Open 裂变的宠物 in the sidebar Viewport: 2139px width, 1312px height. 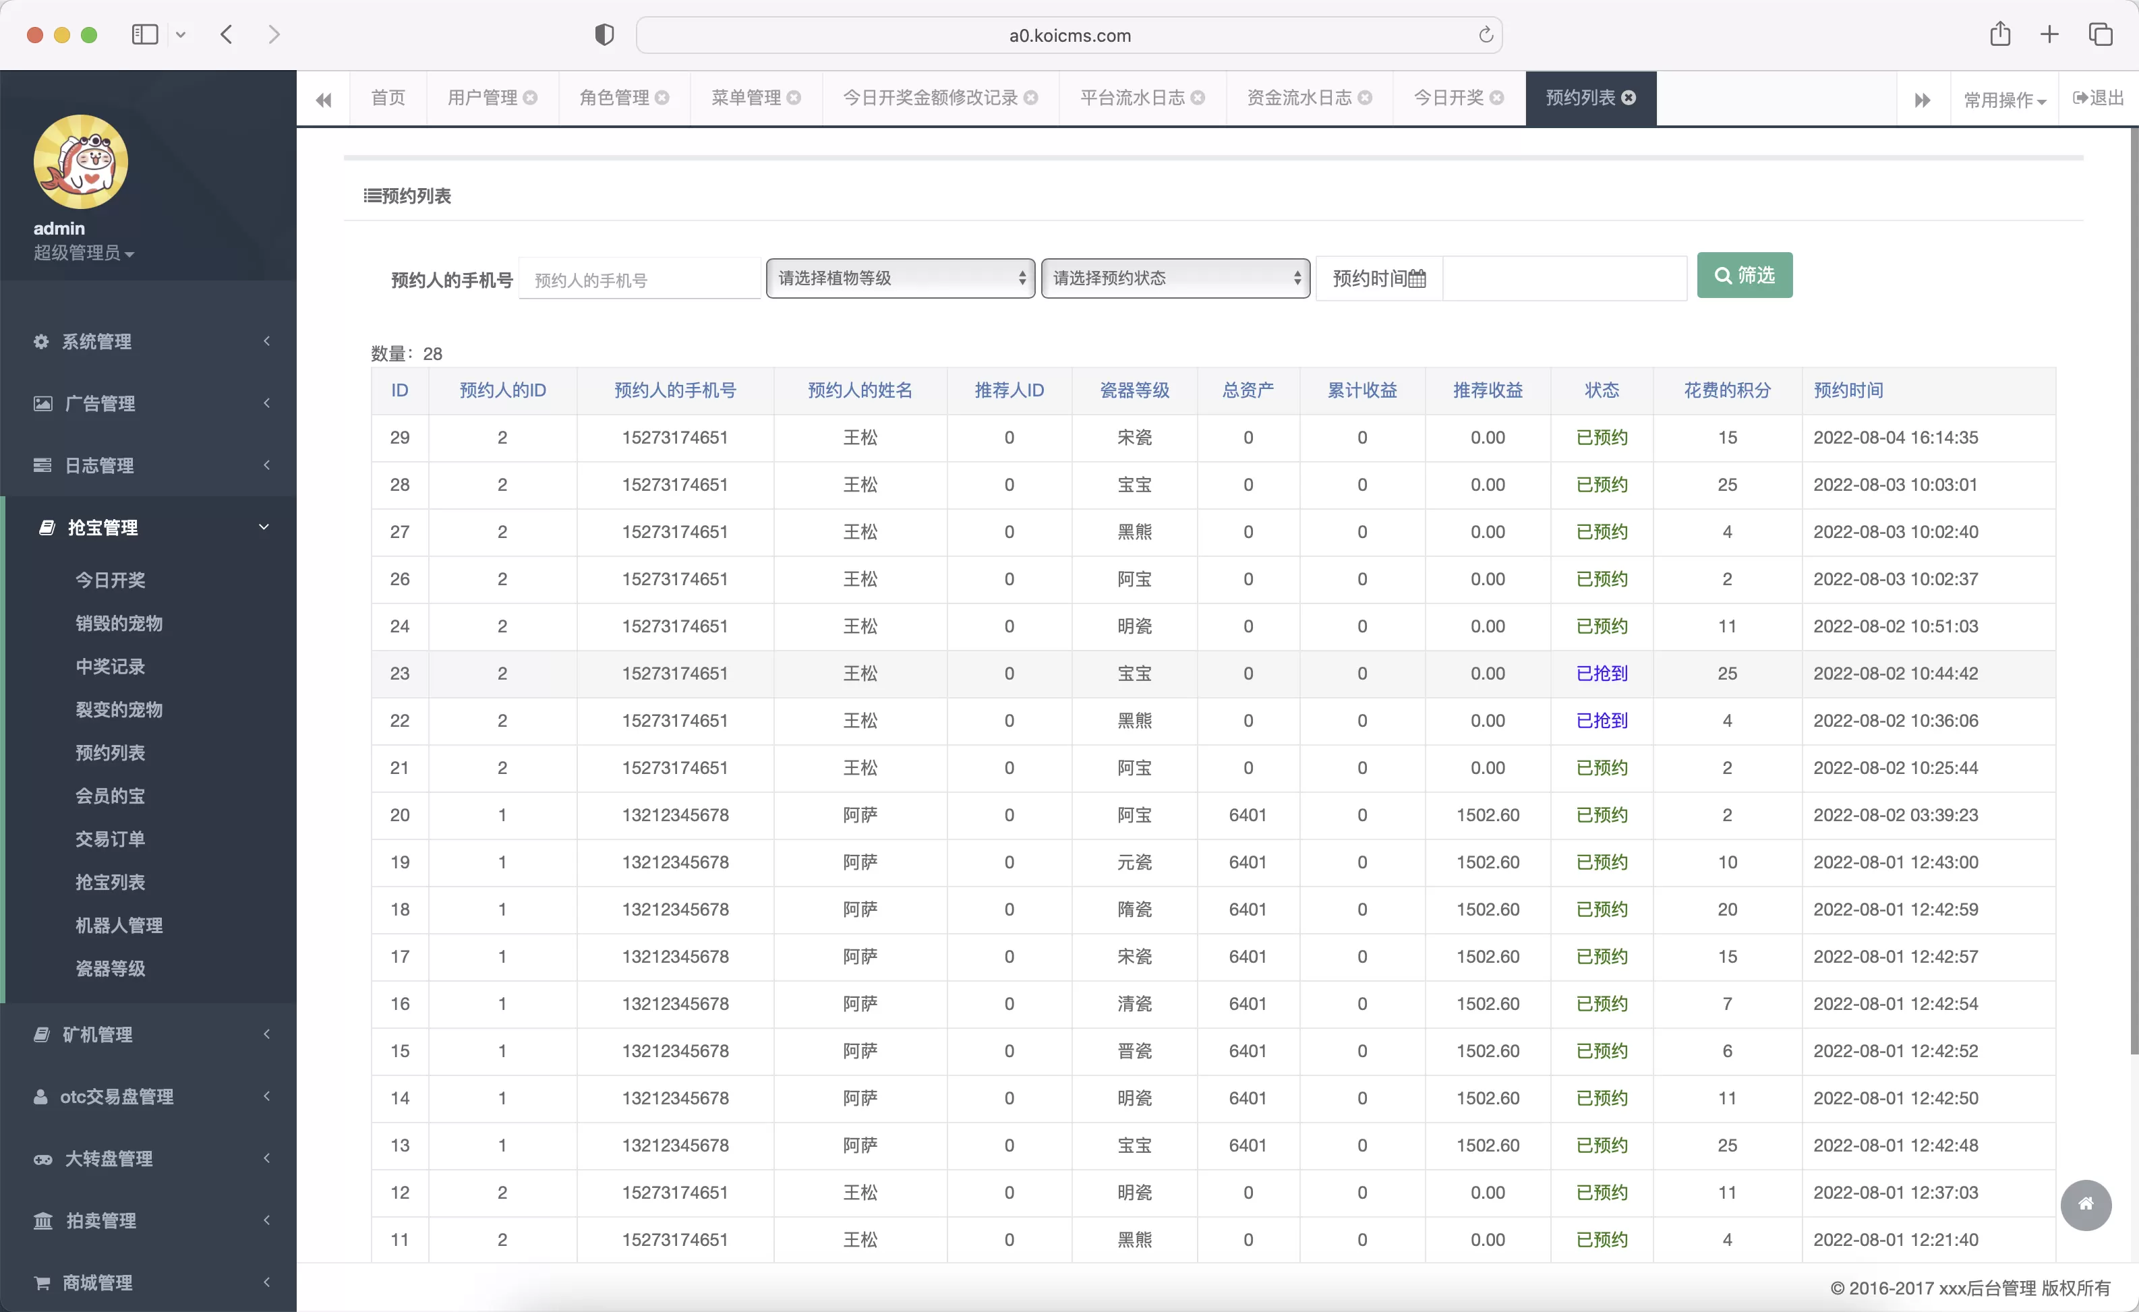(x=119, y=710)
